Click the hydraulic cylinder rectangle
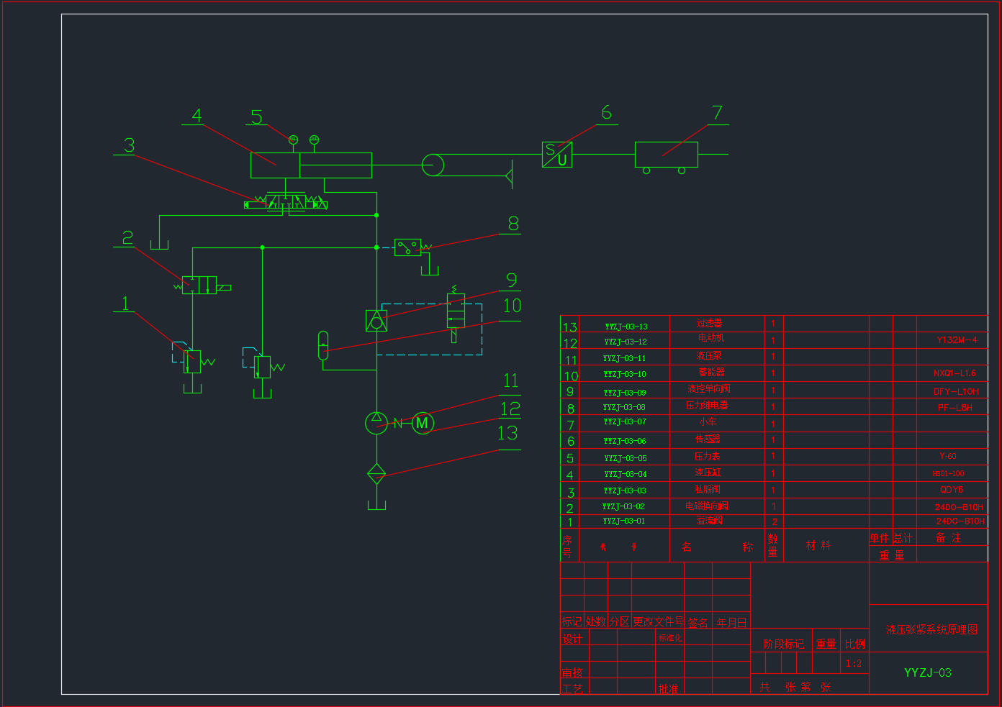The width and height of the screenshot is (1002, 707). pyautogui.click(x=311, y=165)
